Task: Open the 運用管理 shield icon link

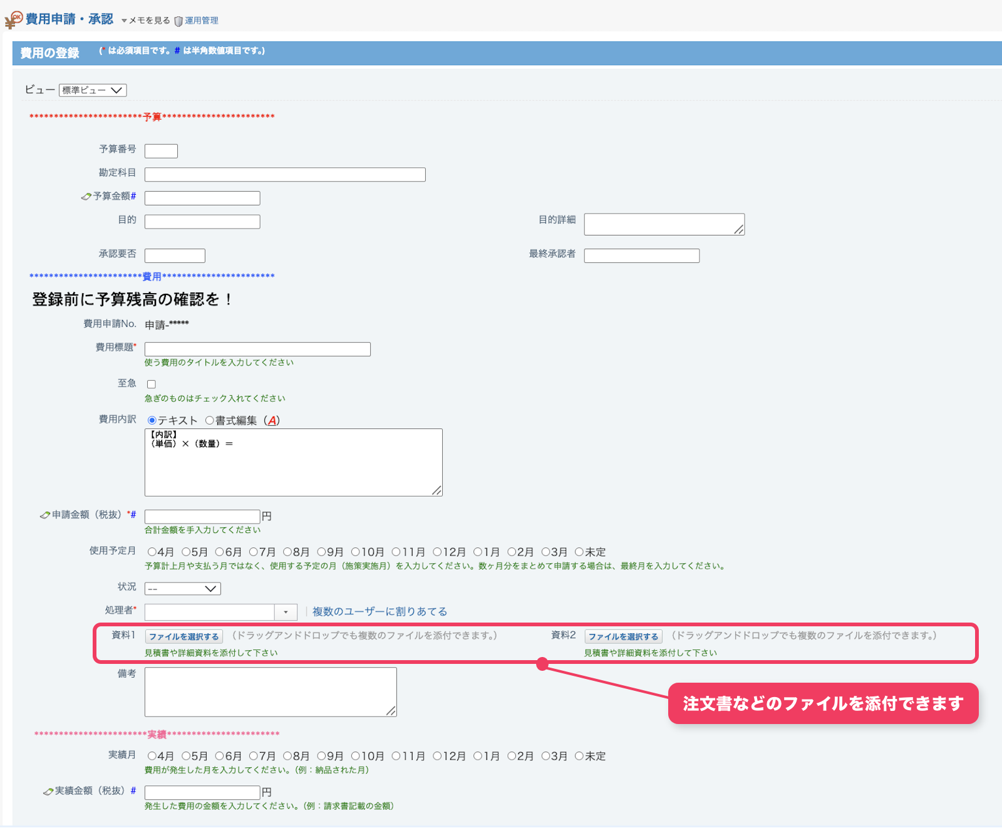Action: [178, 21]
